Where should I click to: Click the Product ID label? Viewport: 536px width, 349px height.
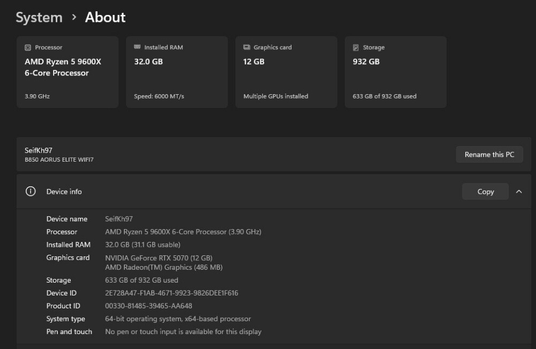point(63,306)
